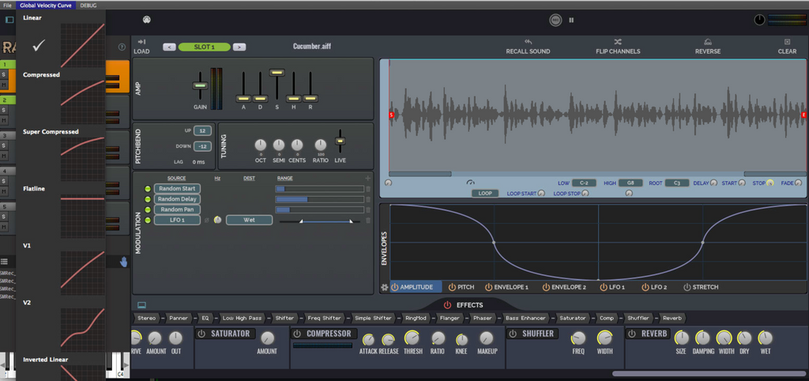The height and width of the screenshot is (381, 809).
Task: Select Compressed velocity curve
Action: [x=61, y=98]
